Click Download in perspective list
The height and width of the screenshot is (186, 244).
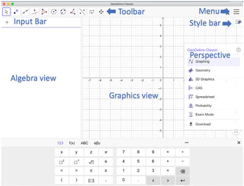[214, 124]
